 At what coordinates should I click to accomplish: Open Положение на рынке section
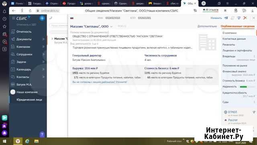pos(235,65)
